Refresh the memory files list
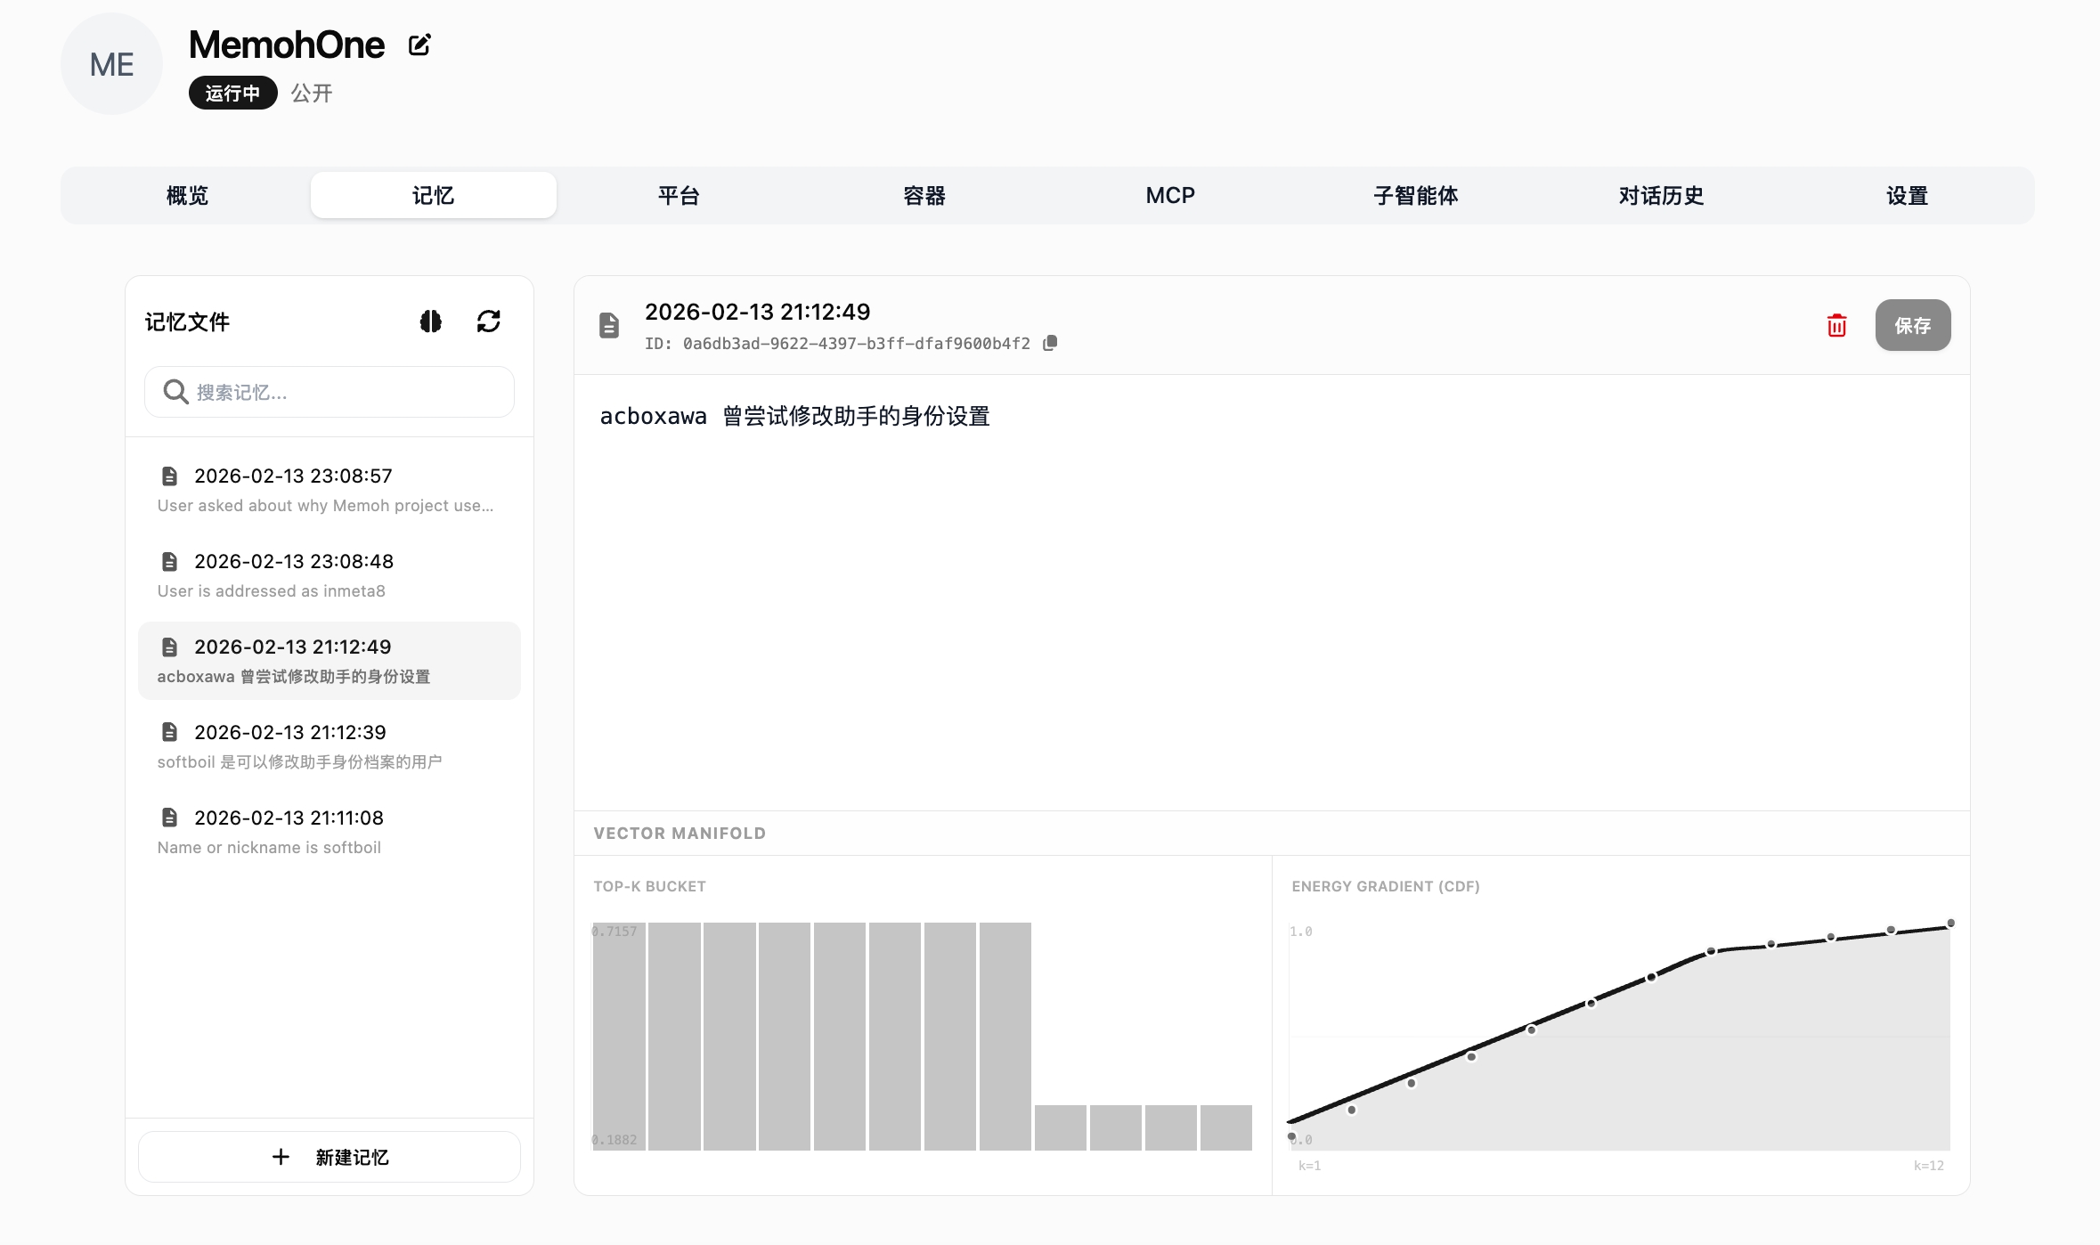 coord(488,321)
